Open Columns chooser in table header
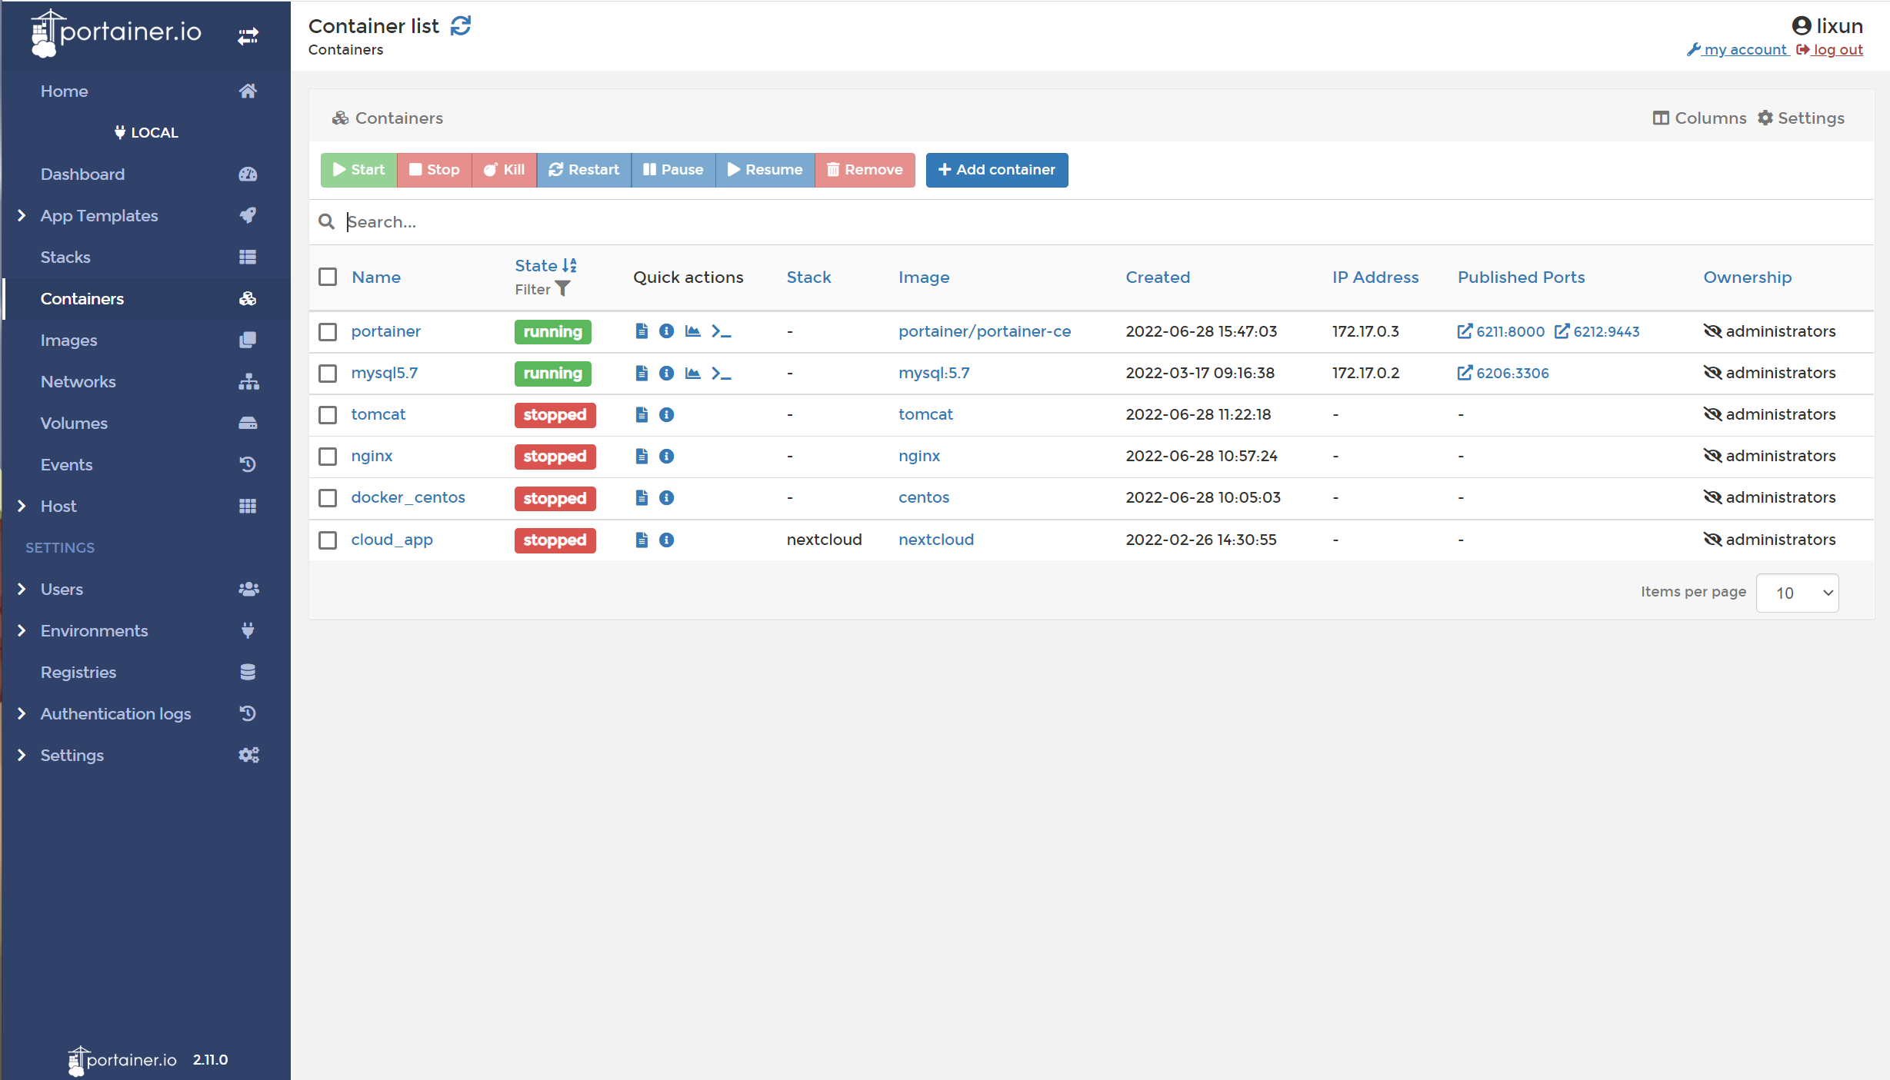The height and width of the screenshot is (1080, 1890). [1699, 118]
